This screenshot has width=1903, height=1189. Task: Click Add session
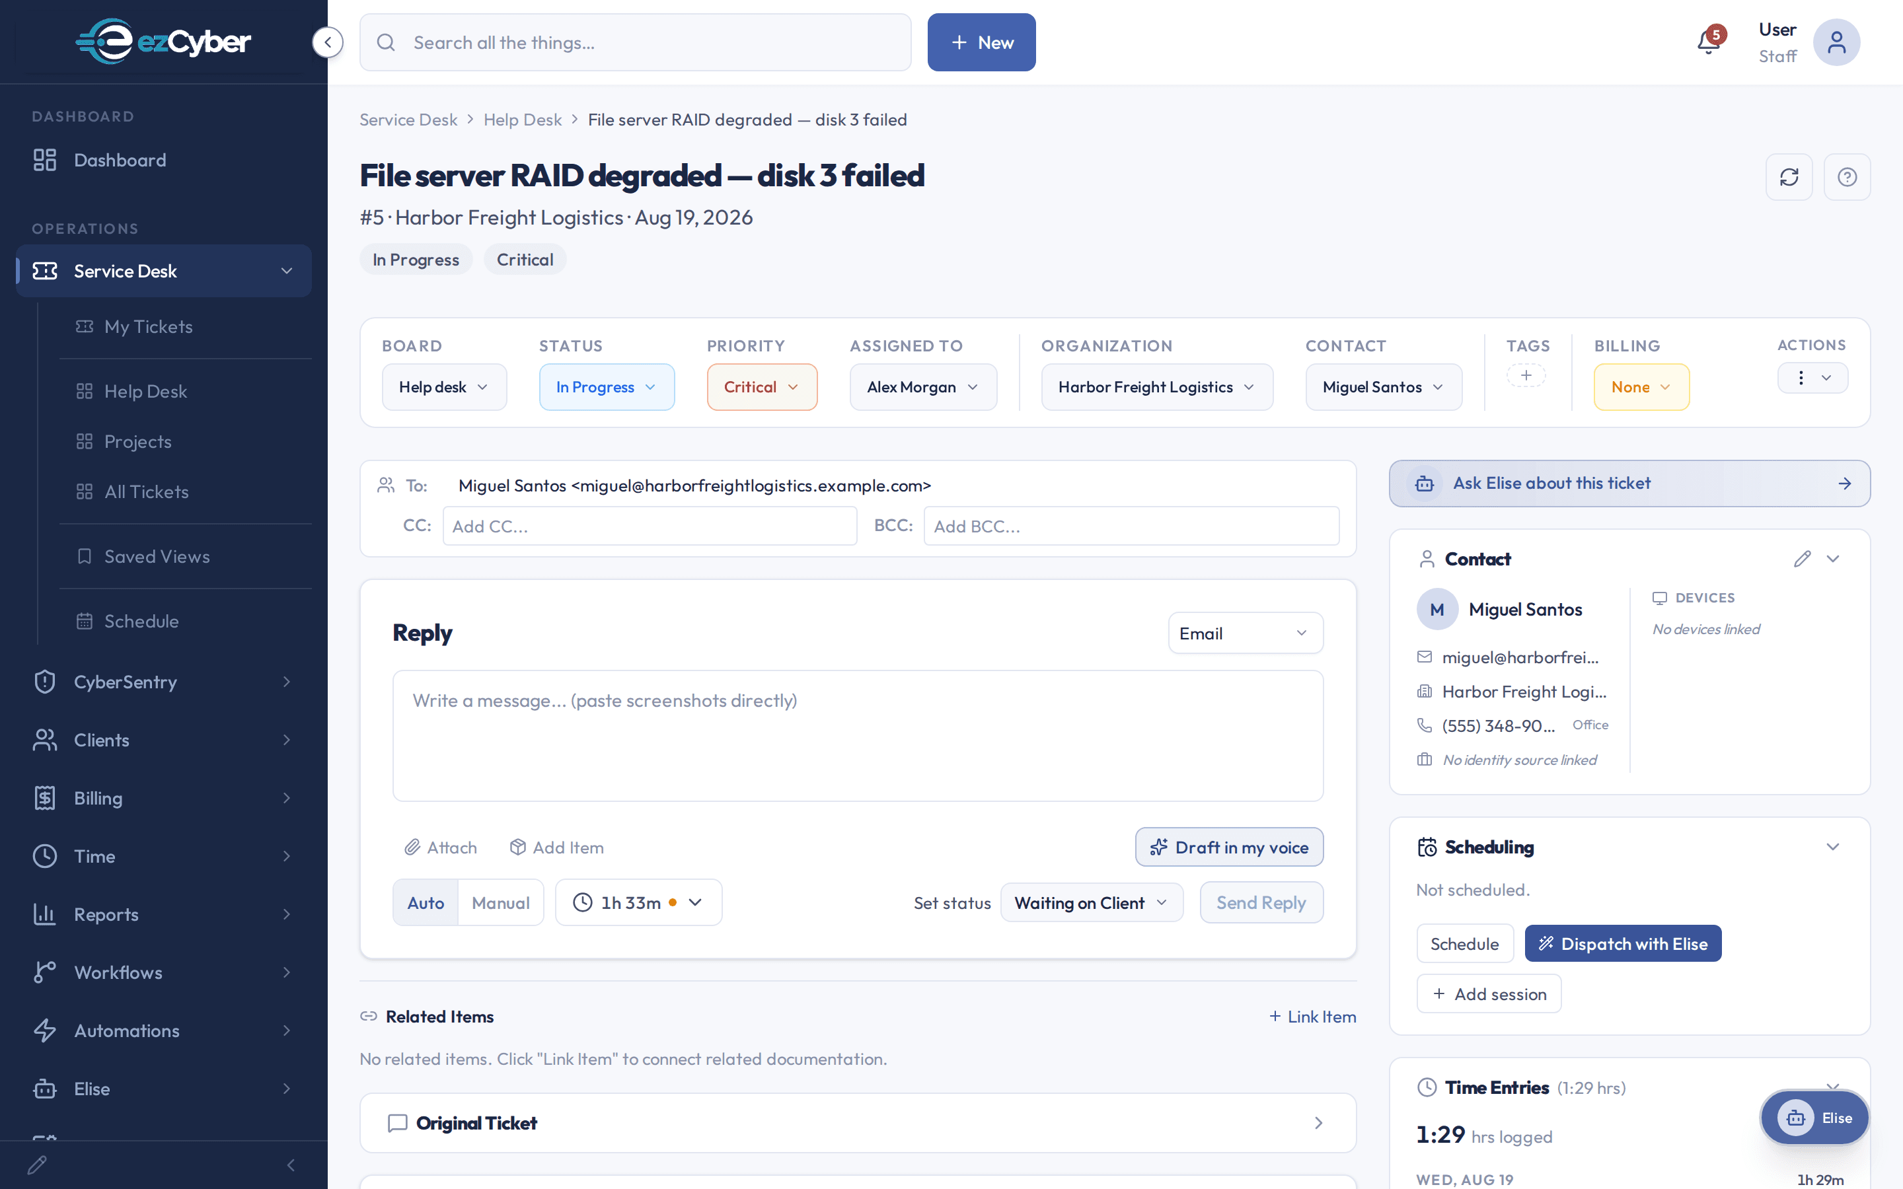click(1489, 994)
